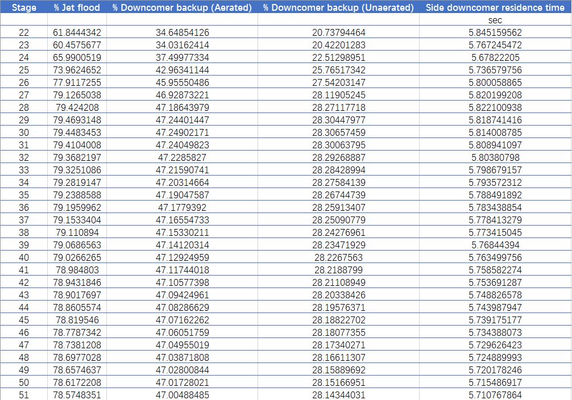Select jet flood value 73.9624652
The height and width of the screenshot is (400, 572).
coord(77,70)
